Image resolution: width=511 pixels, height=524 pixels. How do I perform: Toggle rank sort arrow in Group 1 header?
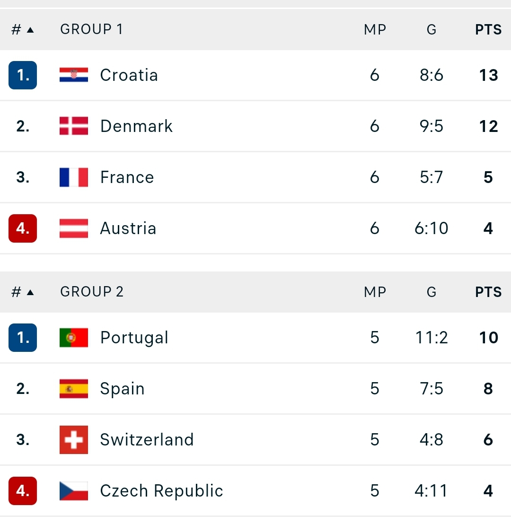click(30, 30)
